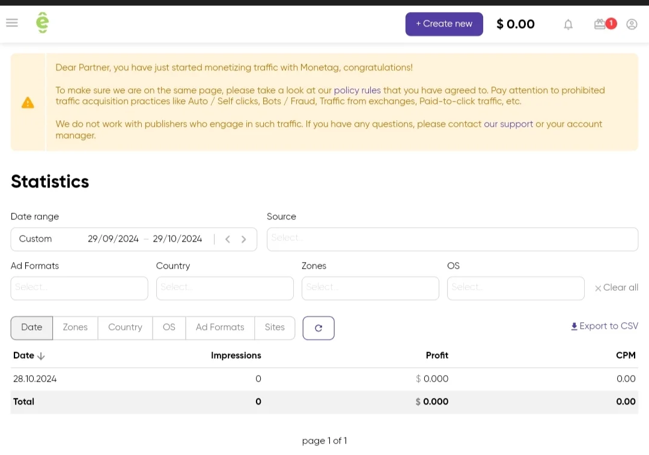Open the Zones select dropdown
This screenshot has height=455, width=649.
370,288
